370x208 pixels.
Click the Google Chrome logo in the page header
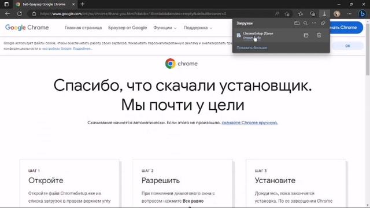tap(27, 28)
